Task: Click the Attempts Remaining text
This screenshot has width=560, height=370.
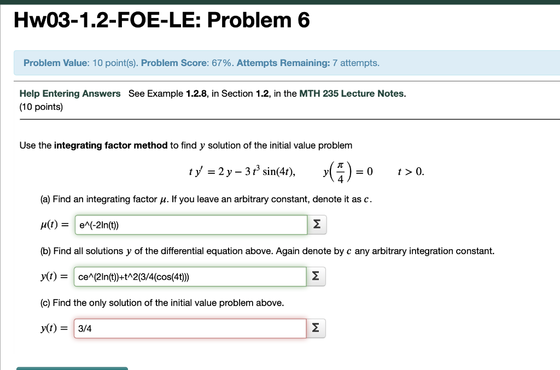Action: pyautogui.click(x=284, y=63)
